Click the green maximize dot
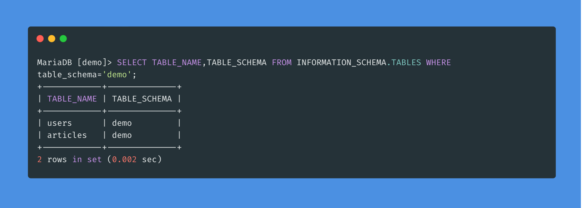This screenshot has width=583, height=208. (x=63, y=39)
